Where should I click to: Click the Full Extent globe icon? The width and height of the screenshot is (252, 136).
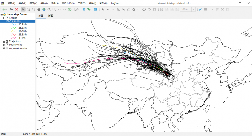coord(44,9)
